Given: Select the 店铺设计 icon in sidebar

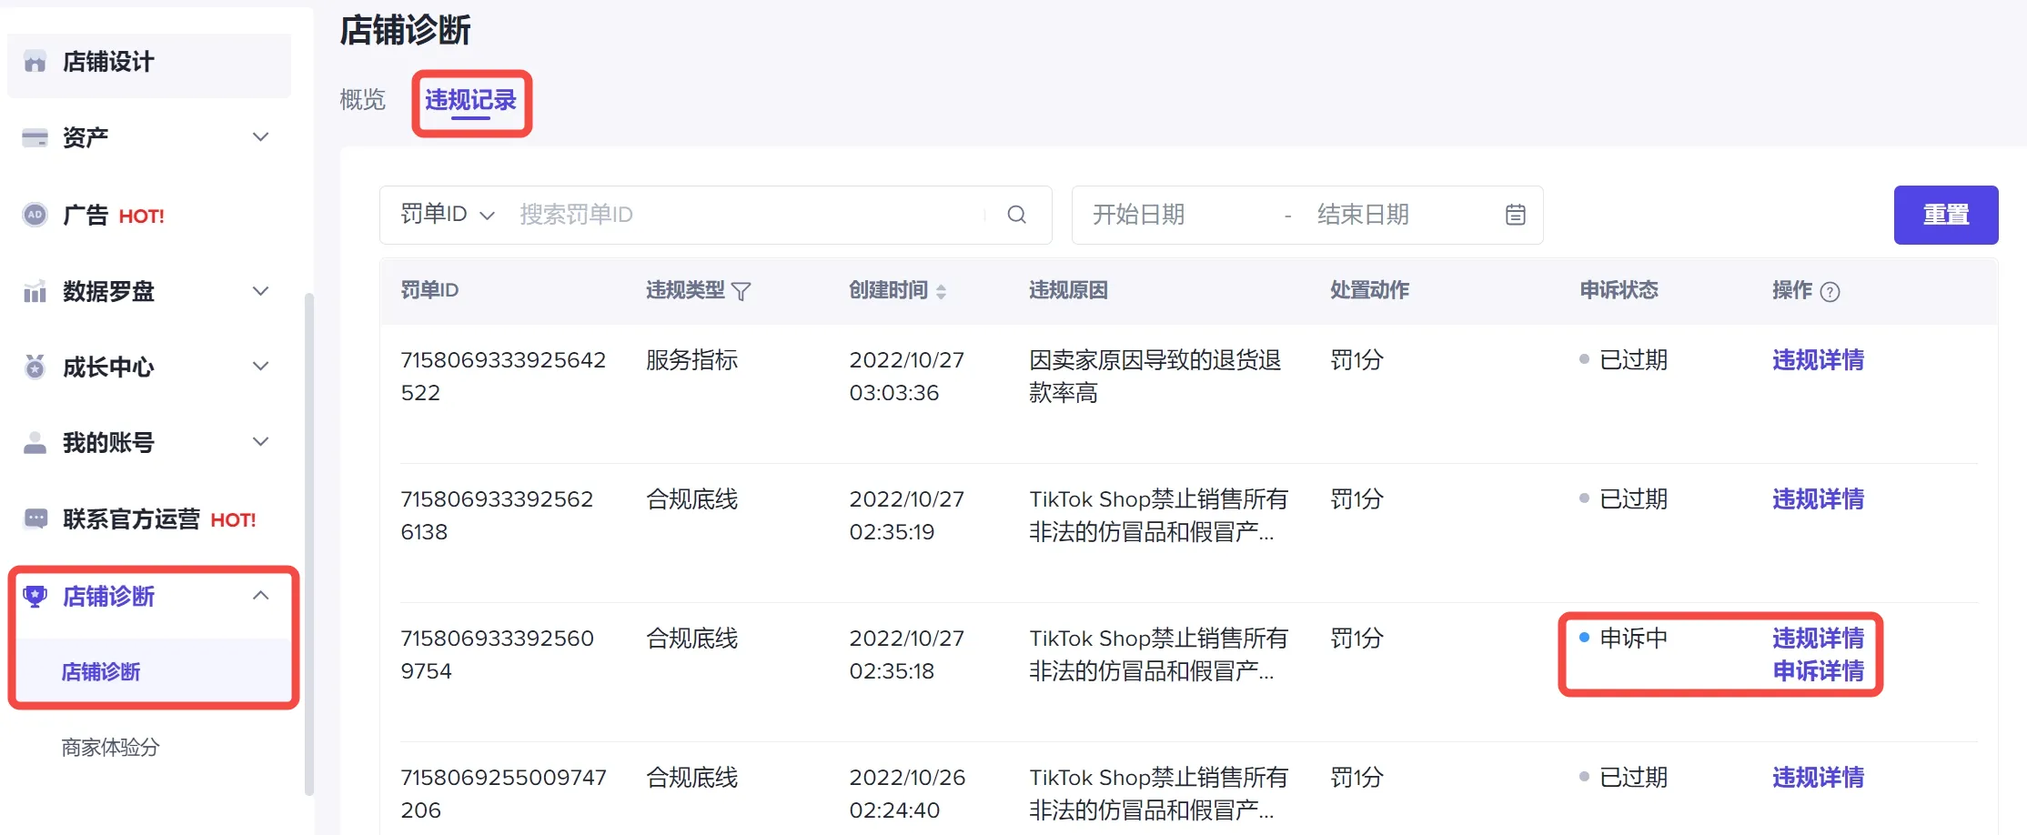Looking at the screenshot, I should tap(35, 62).
